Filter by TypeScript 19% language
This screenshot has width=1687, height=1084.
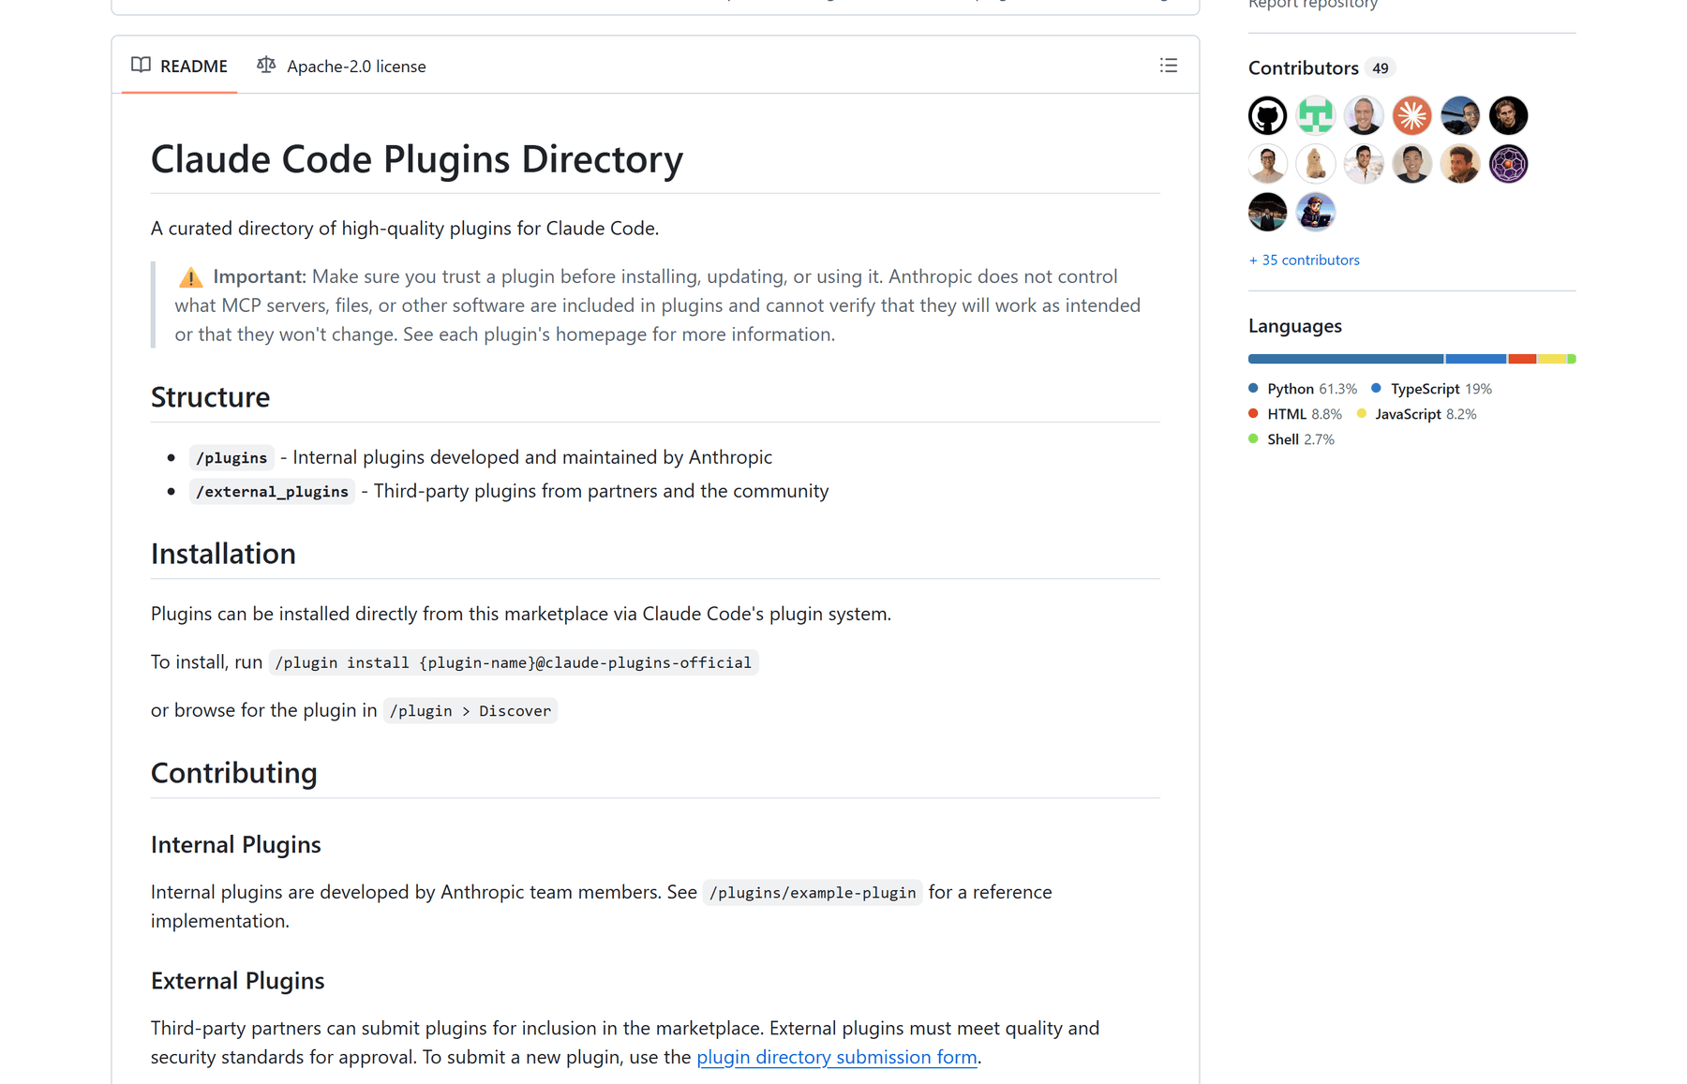click(x=1431, y=389)
